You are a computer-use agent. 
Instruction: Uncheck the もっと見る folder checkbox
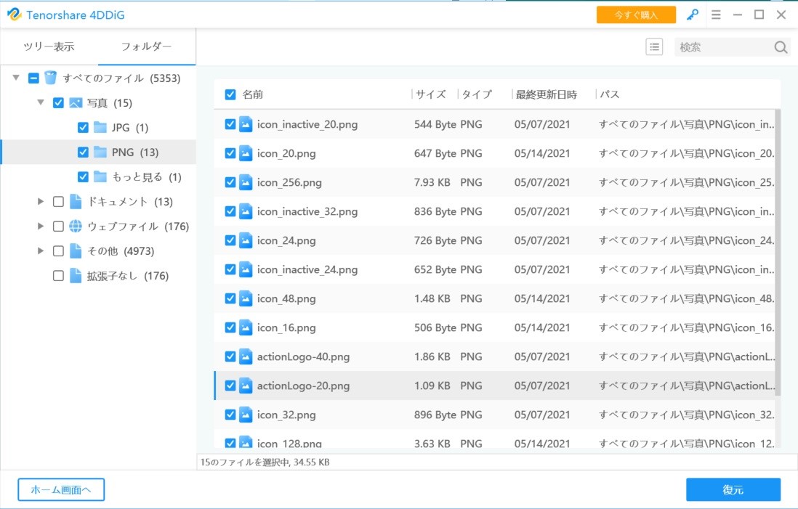83,176
